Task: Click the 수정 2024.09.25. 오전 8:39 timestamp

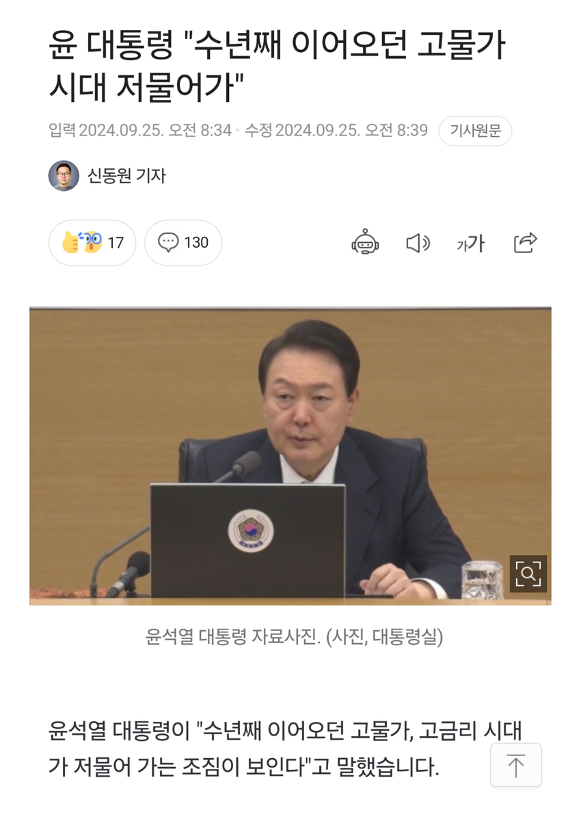Action: 336,130
